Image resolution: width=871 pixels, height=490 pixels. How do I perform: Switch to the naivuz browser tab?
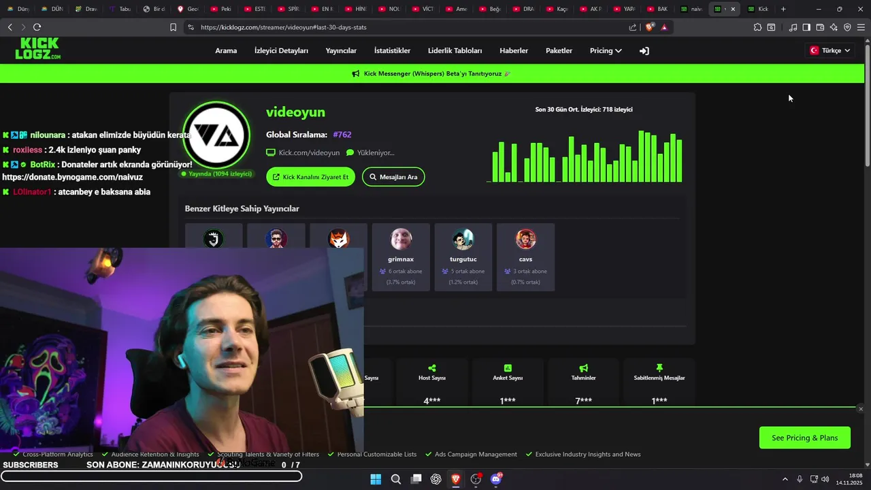(692, 9)
